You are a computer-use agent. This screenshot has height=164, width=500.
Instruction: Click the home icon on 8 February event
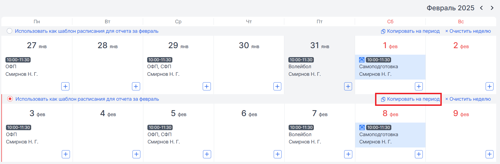click(x=362, y=127)
